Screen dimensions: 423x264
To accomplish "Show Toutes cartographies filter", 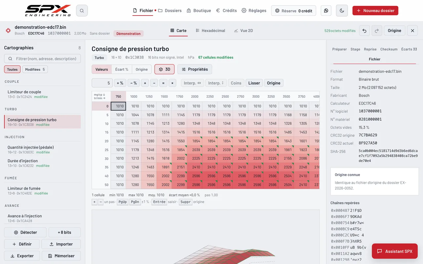I will click(x=12, y=69).
